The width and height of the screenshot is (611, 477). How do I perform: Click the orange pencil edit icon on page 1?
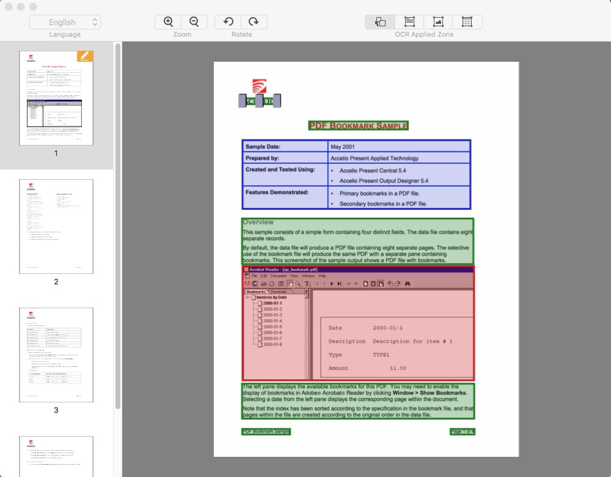pos(85,56)
